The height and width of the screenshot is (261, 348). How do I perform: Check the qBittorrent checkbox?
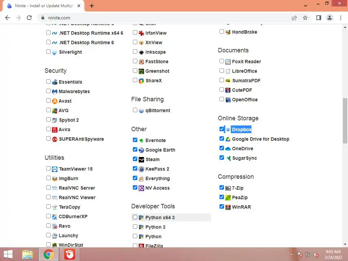(x=135, y=110)
